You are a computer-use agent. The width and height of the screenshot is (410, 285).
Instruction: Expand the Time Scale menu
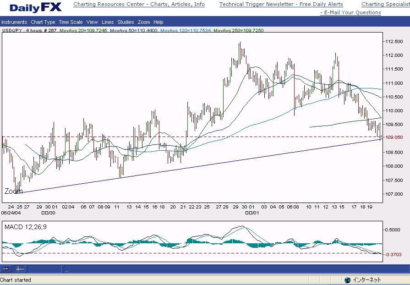point(71,22)
